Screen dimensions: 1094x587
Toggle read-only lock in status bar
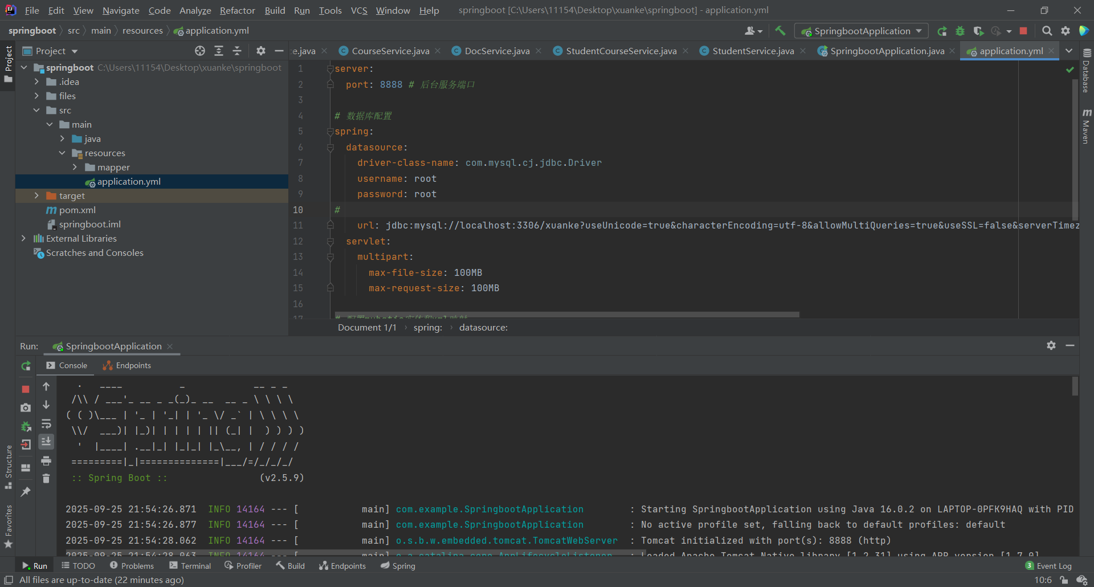click(1064, 580)
